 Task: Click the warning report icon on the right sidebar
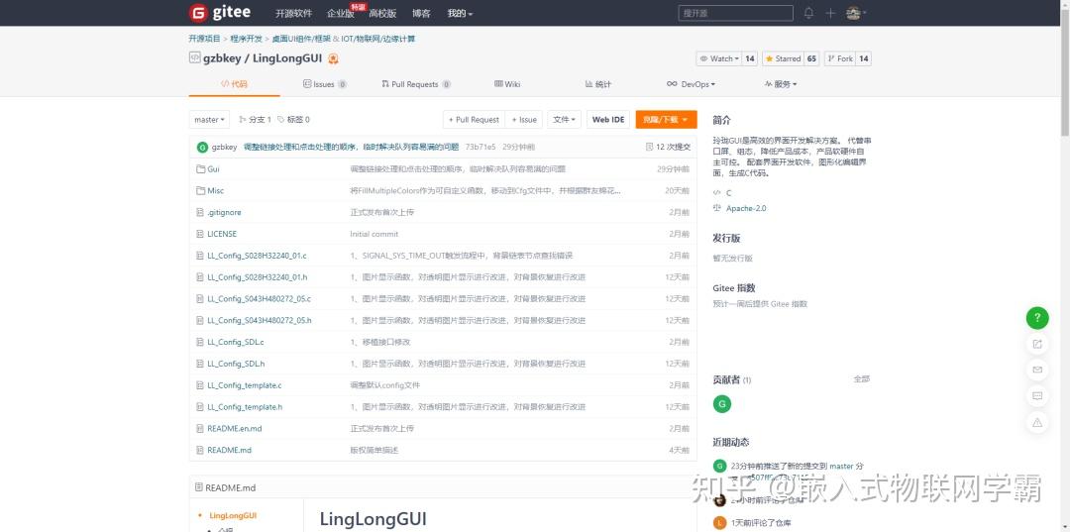1037,422
